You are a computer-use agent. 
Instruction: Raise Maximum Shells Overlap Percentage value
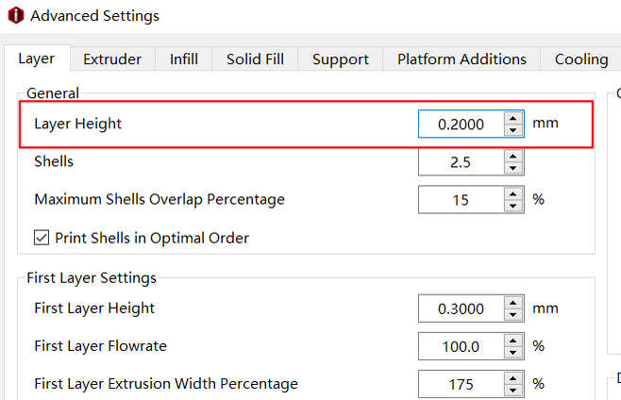tap(513, 193)
